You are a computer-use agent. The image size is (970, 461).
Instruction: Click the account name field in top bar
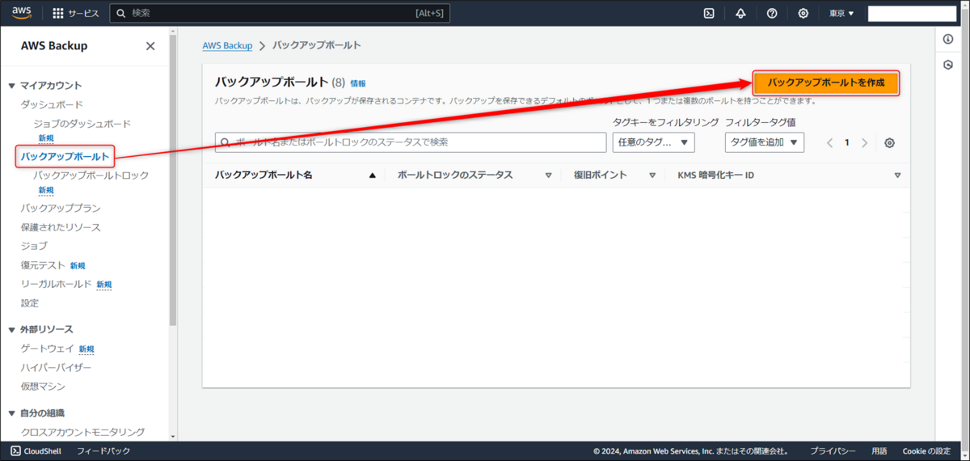pos(912,14)
